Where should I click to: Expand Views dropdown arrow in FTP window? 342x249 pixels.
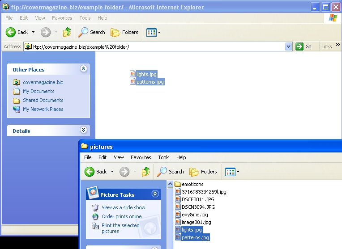(x=159, y=33)
